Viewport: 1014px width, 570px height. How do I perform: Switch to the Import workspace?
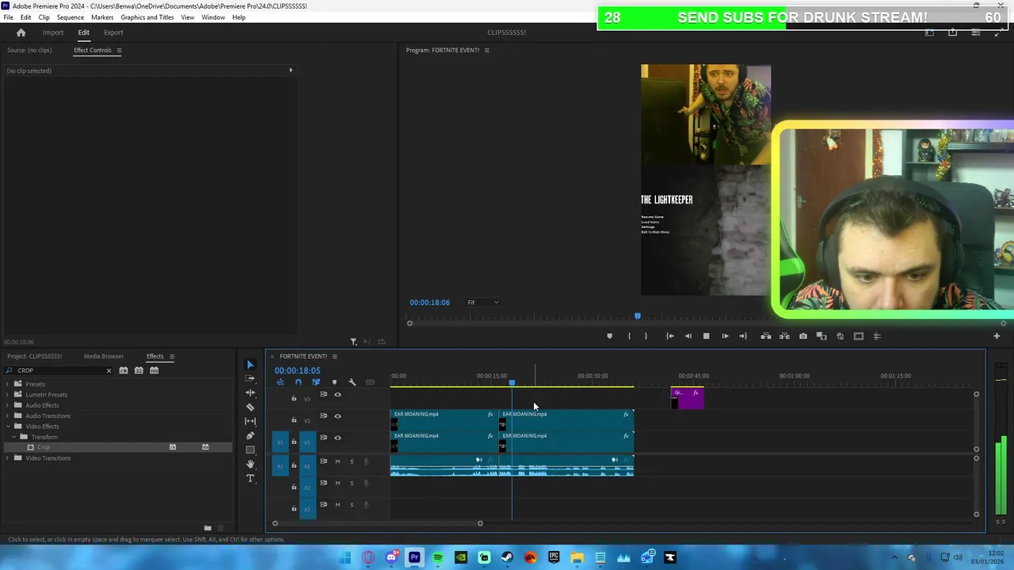coord(53,32)
